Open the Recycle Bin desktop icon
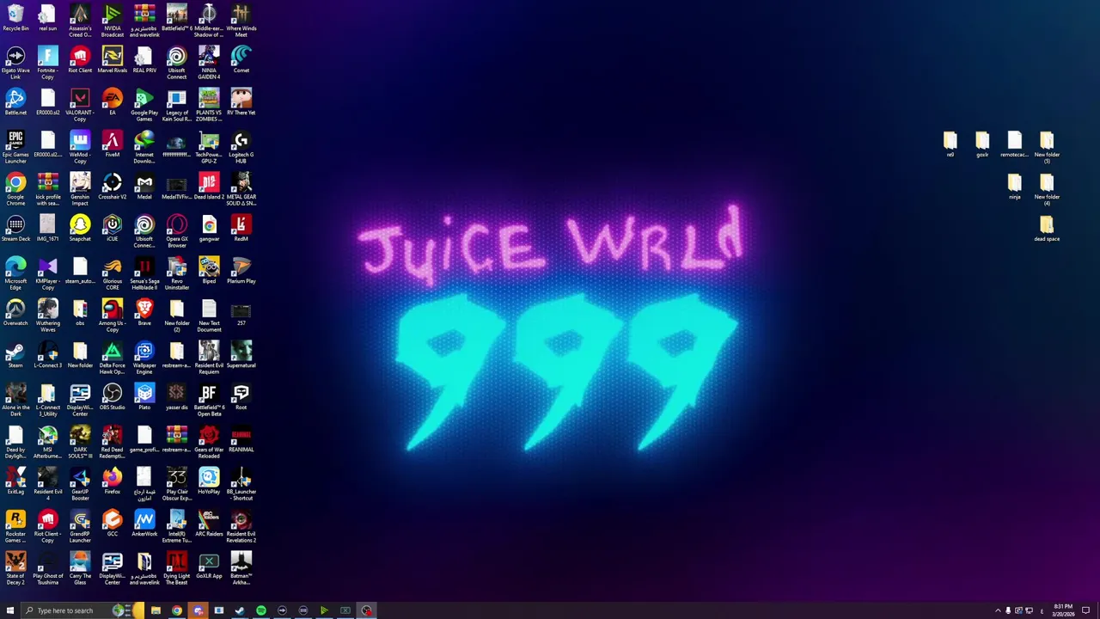Image resolution: width=1100 pixels, height=619 pixels. 15,18
